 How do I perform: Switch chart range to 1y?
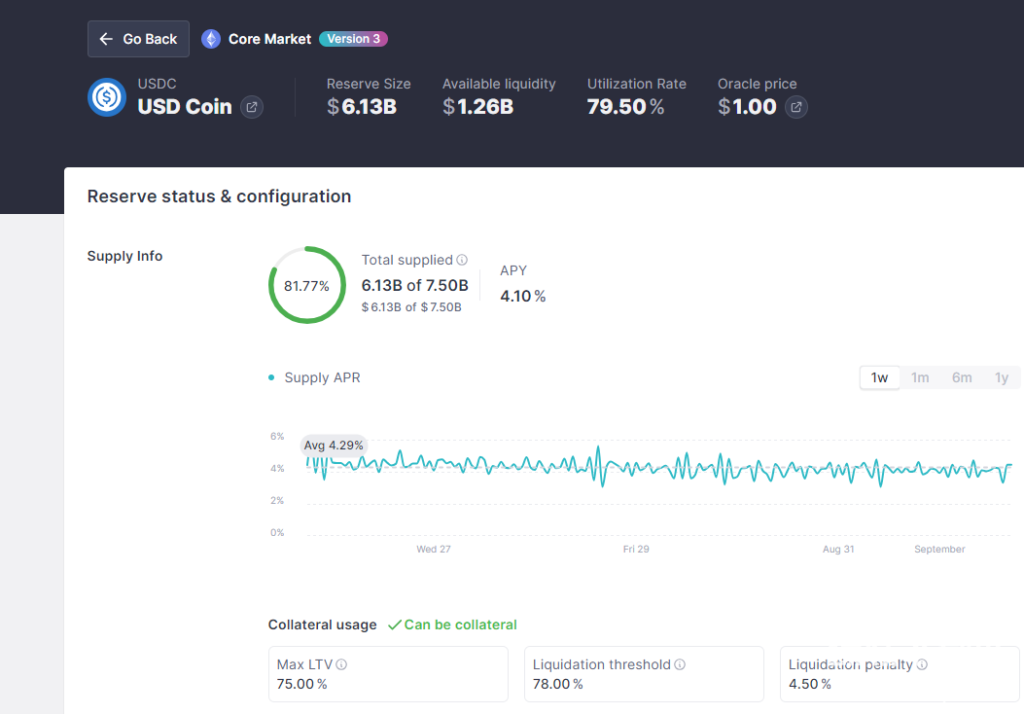[1002, 377]
